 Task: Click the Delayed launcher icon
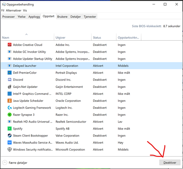tap(10, 65)
